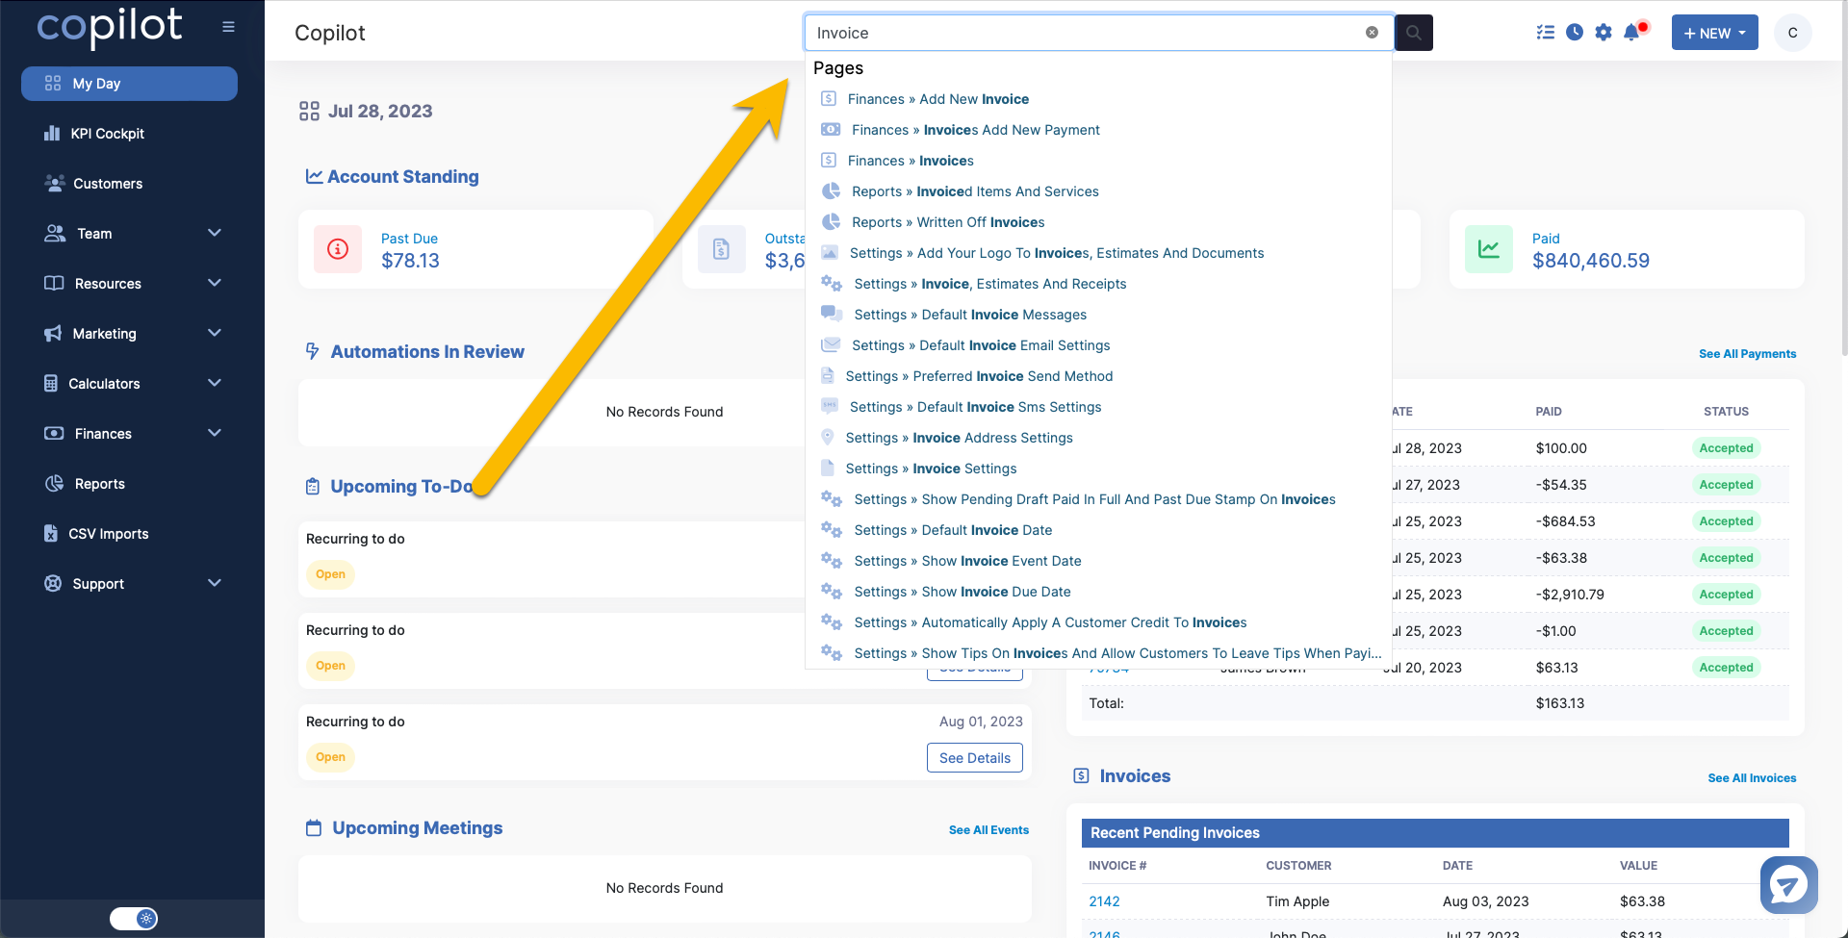Click the $78.13 Past Due amount
1848x938 pixels.
(x=410, y=261)
